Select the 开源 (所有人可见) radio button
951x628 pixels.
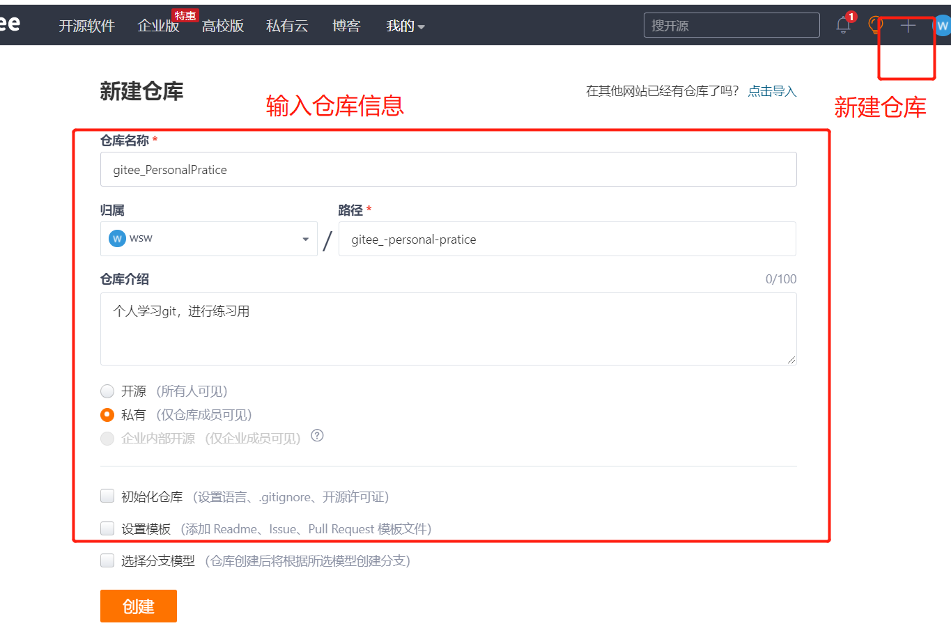107,391
